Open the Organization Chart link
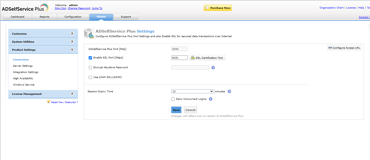The width and height of the screenshot is (370, 160). click(x=331, y=8)
